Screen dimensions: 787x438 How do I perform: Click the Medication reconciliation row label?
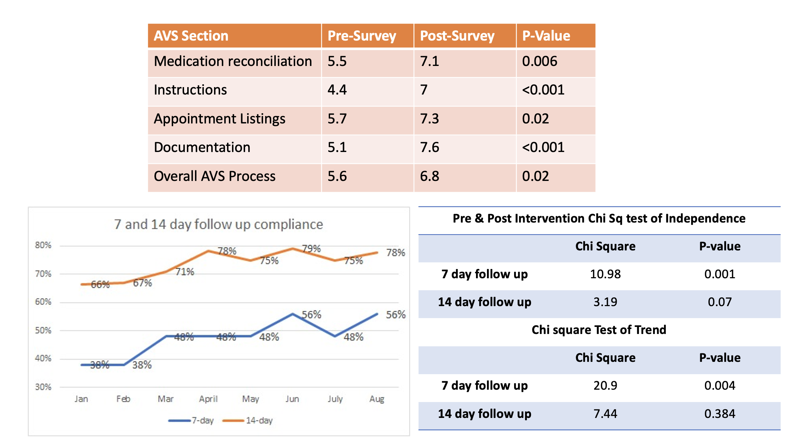point(233,61)
